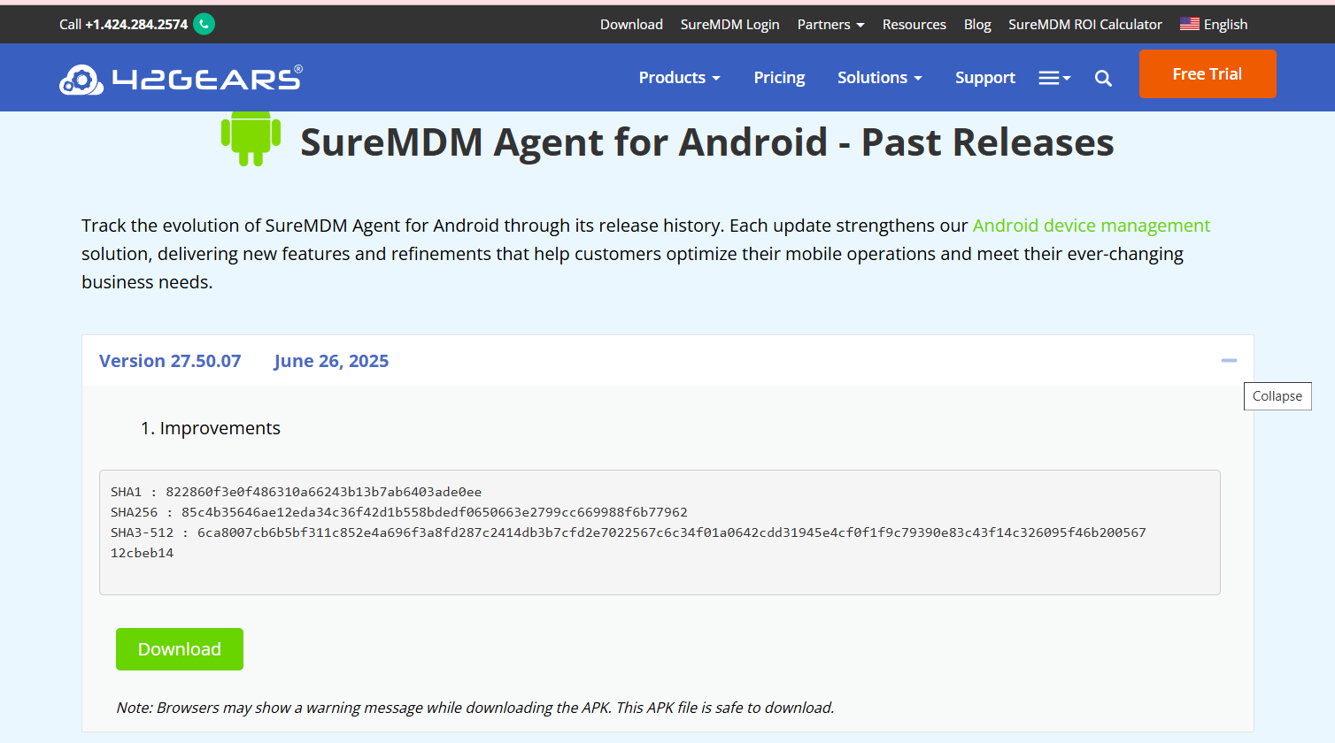Click the Version 27.50.07 header text

click(170, 361)
